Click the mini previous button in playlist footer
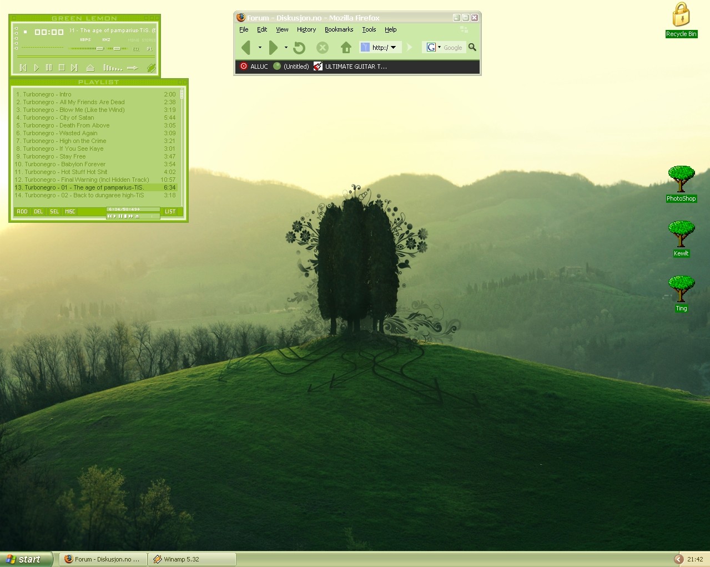710x567 pixels. click(110, 216)
